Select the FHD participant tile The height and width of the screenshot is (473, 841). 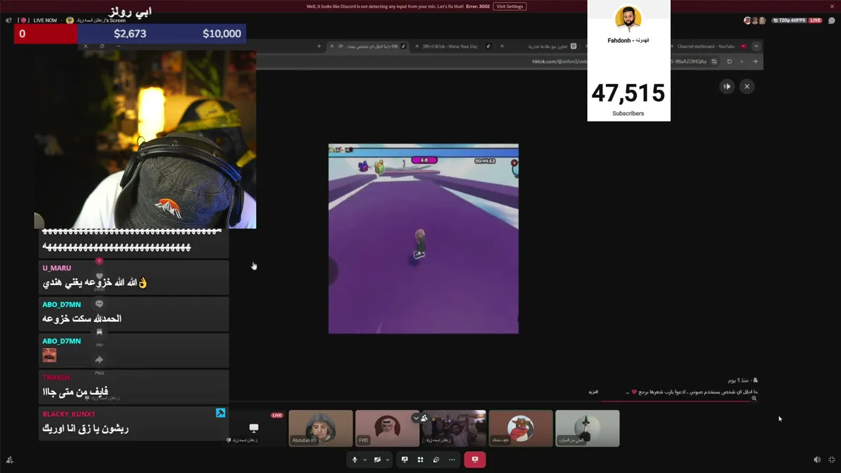[x=387, y=428]
